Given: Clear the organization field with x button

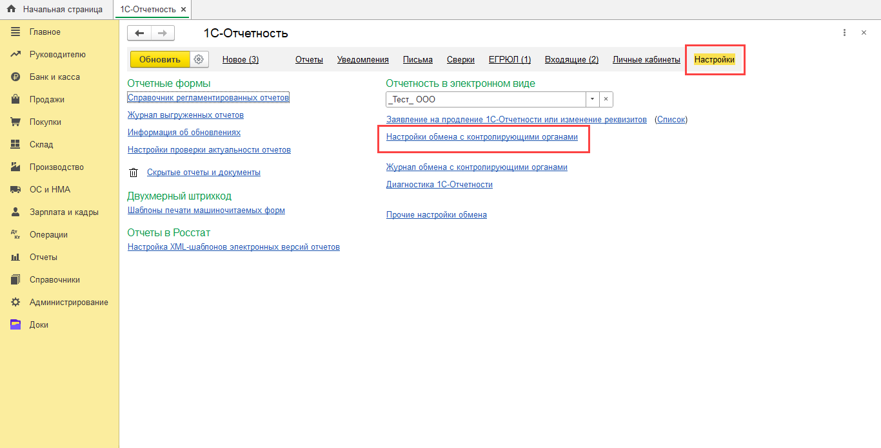Looking at the screenshot, I should click(606, 100).
